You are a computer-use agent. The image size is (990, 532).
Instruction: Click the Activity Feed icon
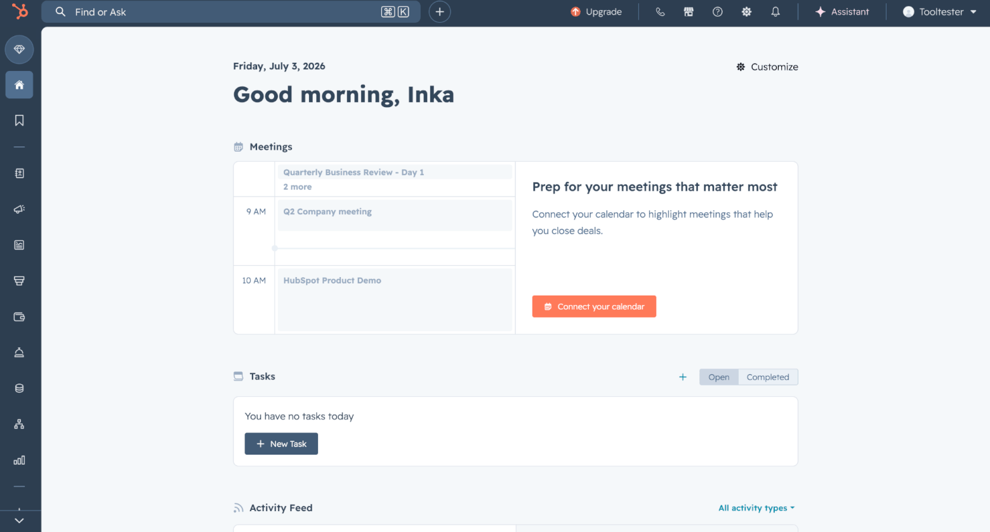(239, 508)
